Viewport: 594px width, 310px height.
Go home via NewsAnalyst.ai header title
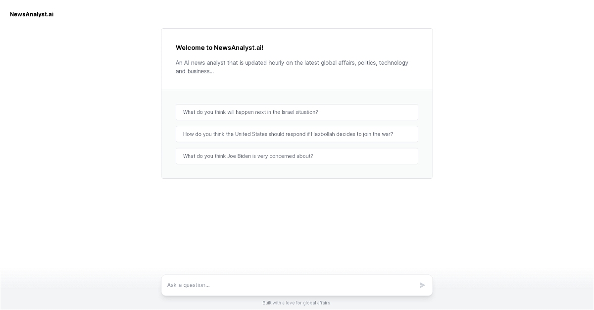(x=32, y=14)
